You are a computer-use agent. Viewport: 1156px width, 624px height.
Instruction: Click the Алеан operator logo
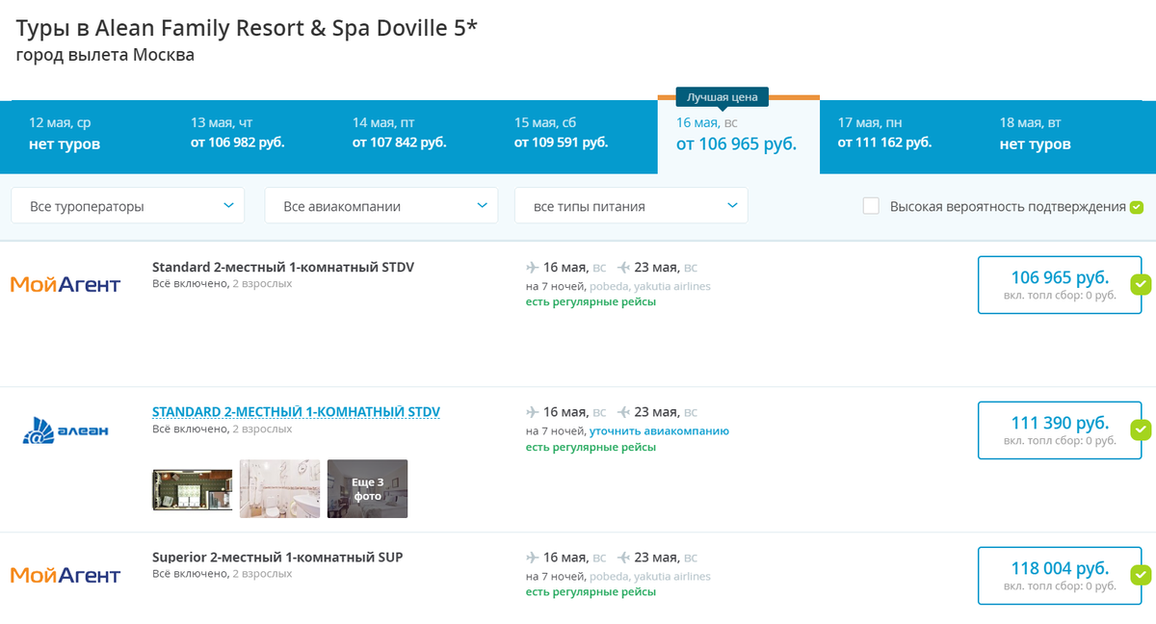point(66,431)
